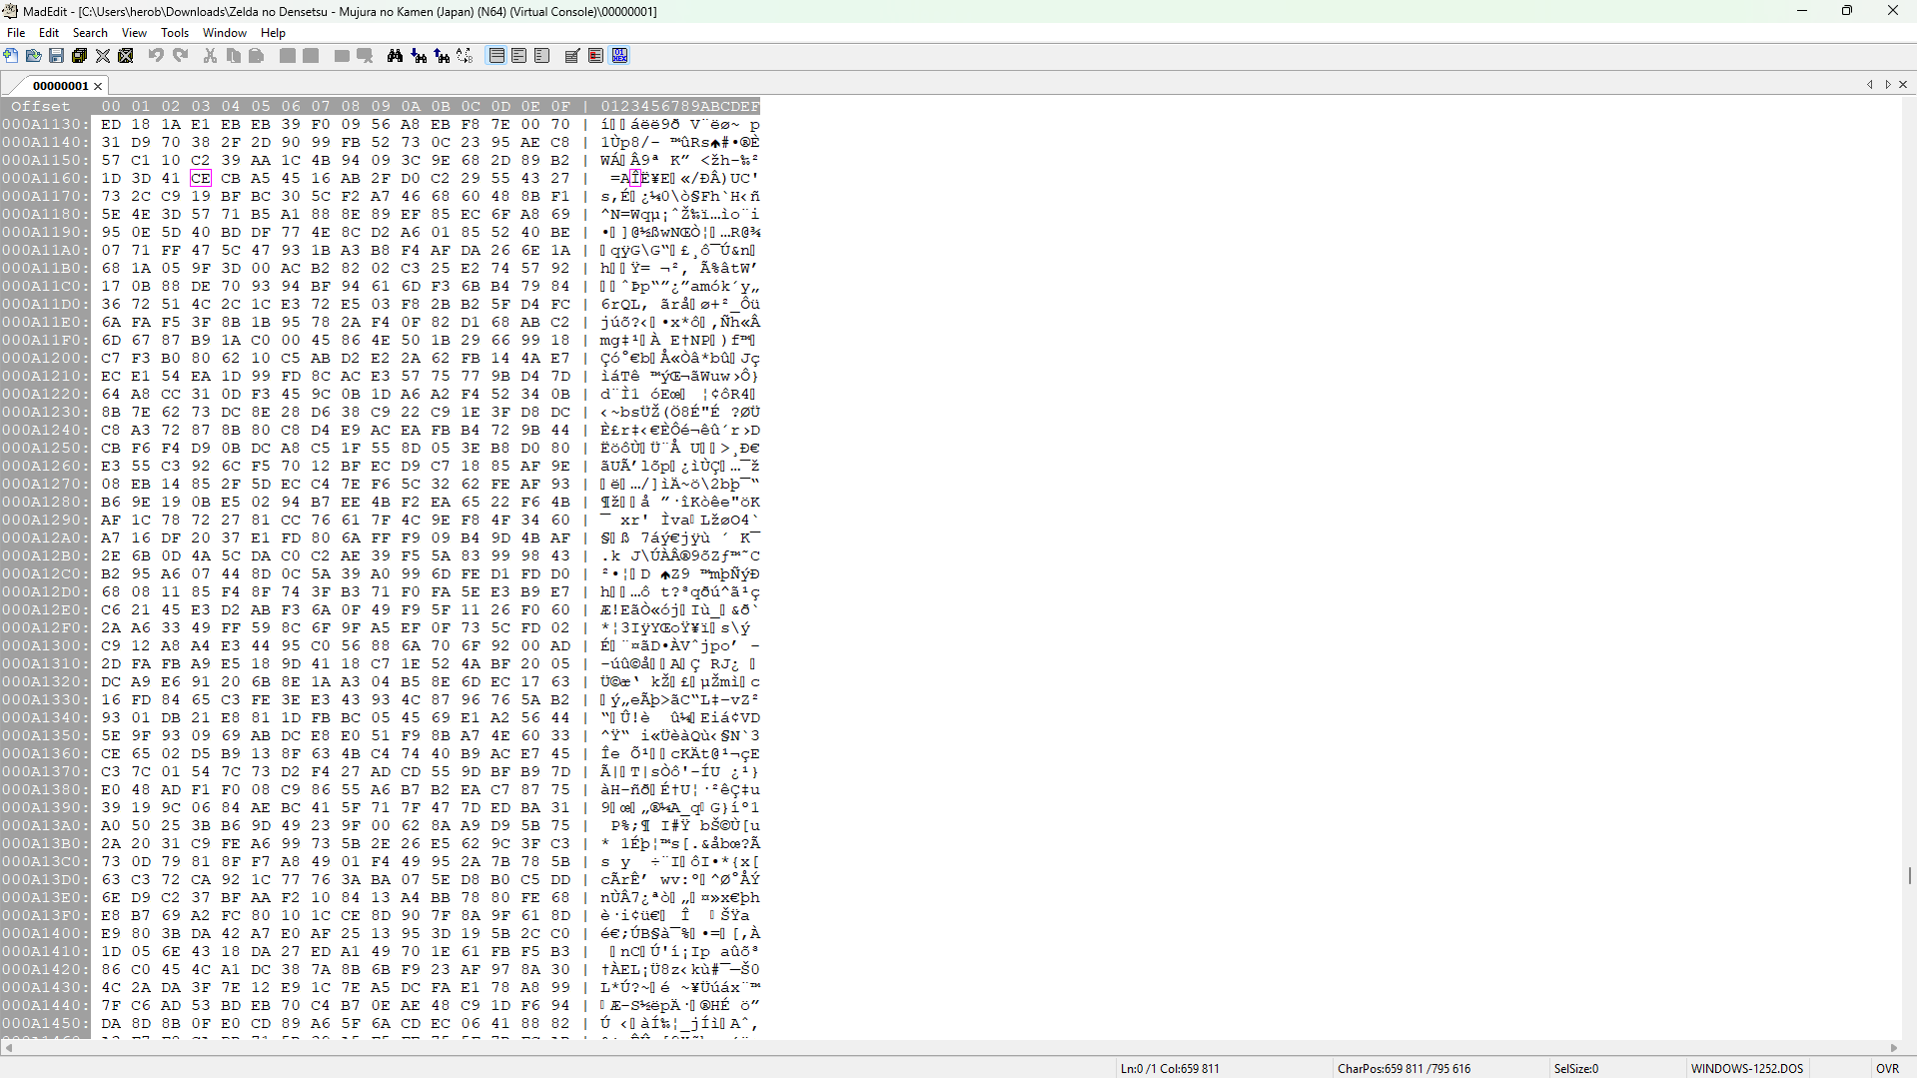The width and height of the screenshot is (1917, 1078).
Task: Redo the last undone edit
Action: pos(181,56)
